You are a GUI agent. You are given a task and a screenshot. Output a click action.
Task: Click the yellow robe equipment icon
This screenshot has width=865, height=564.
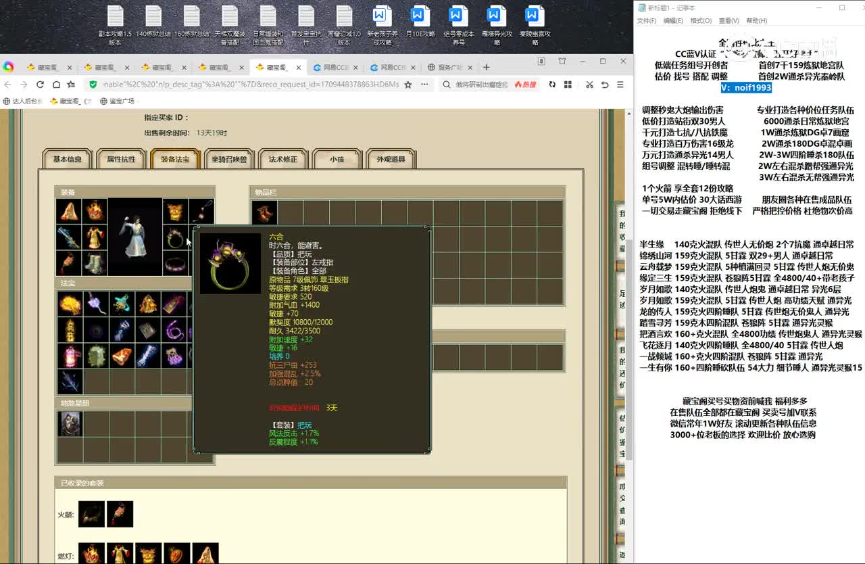click(x=95, y=237)
